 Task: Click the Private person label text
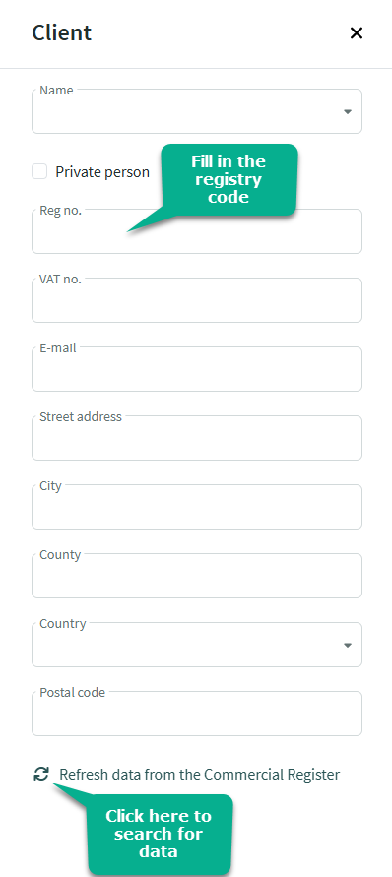pos(102,172)
